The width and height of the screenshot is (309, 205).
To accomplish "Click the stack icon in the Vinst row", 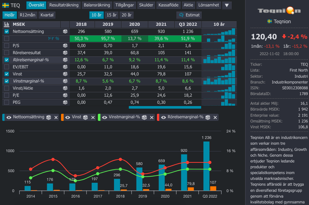I will pyautogui.click(x=65, y=74).
